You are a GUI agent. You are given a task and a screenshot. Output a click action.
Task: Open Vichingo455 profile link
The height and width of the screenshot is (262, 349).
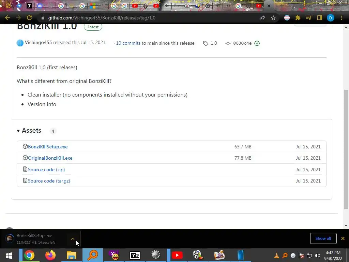click(x=38, y=42)
